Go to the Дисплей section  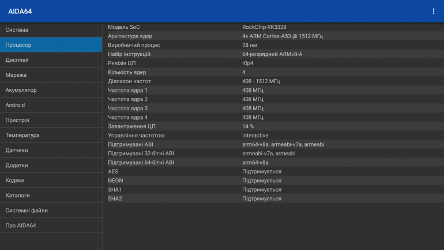coord(51,59)
